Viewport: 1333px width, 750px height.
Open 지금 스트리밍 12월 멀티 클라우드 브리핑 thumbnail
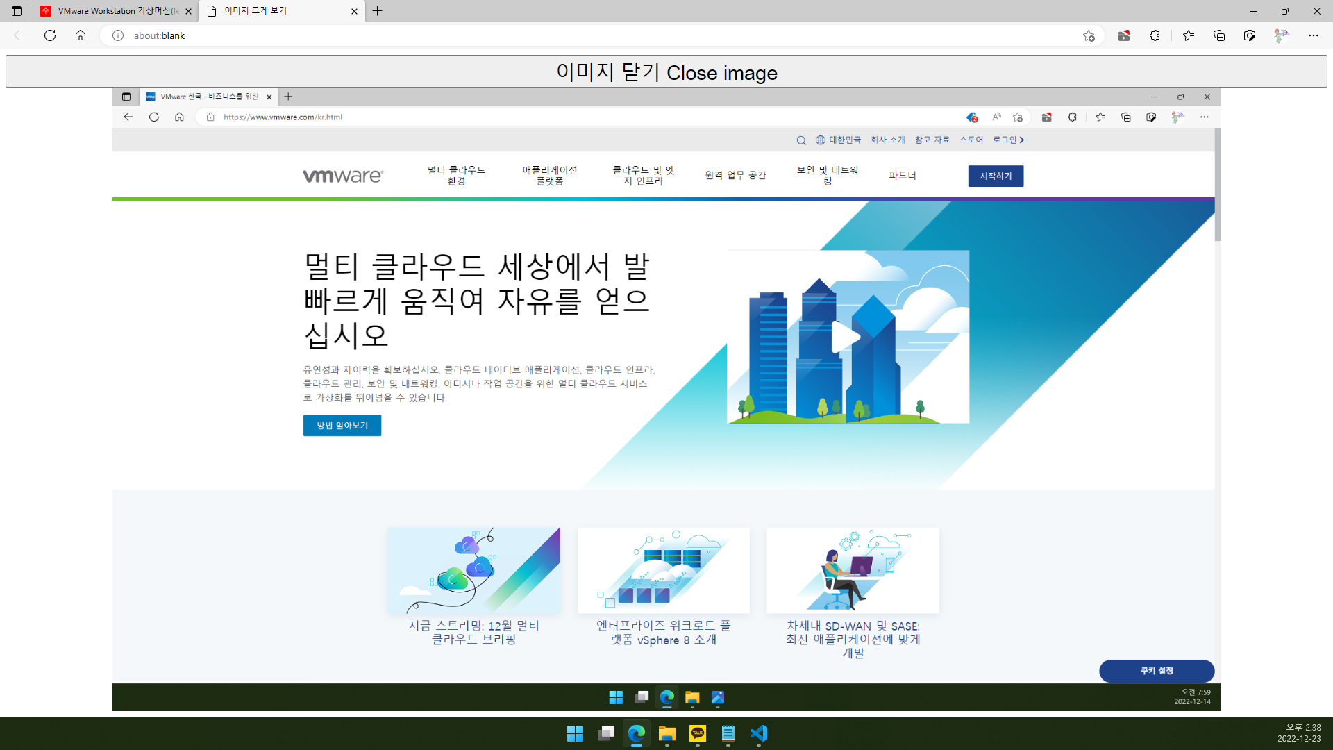[x=473, y=570]
